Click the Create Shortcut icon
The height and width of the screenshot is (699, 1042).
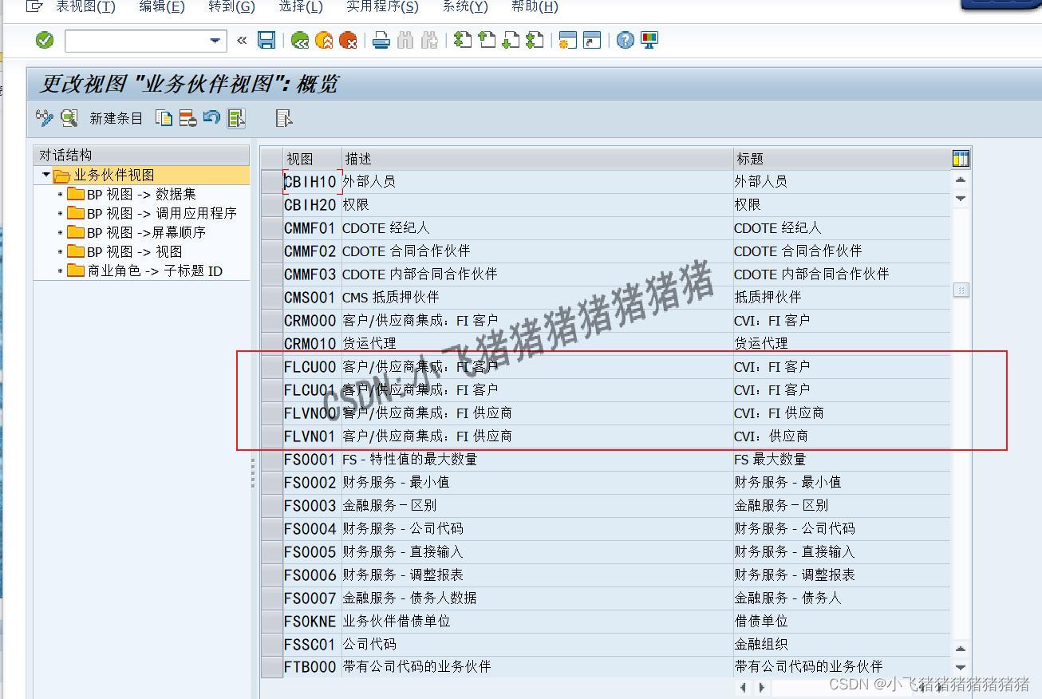click(x=592, y=40)
